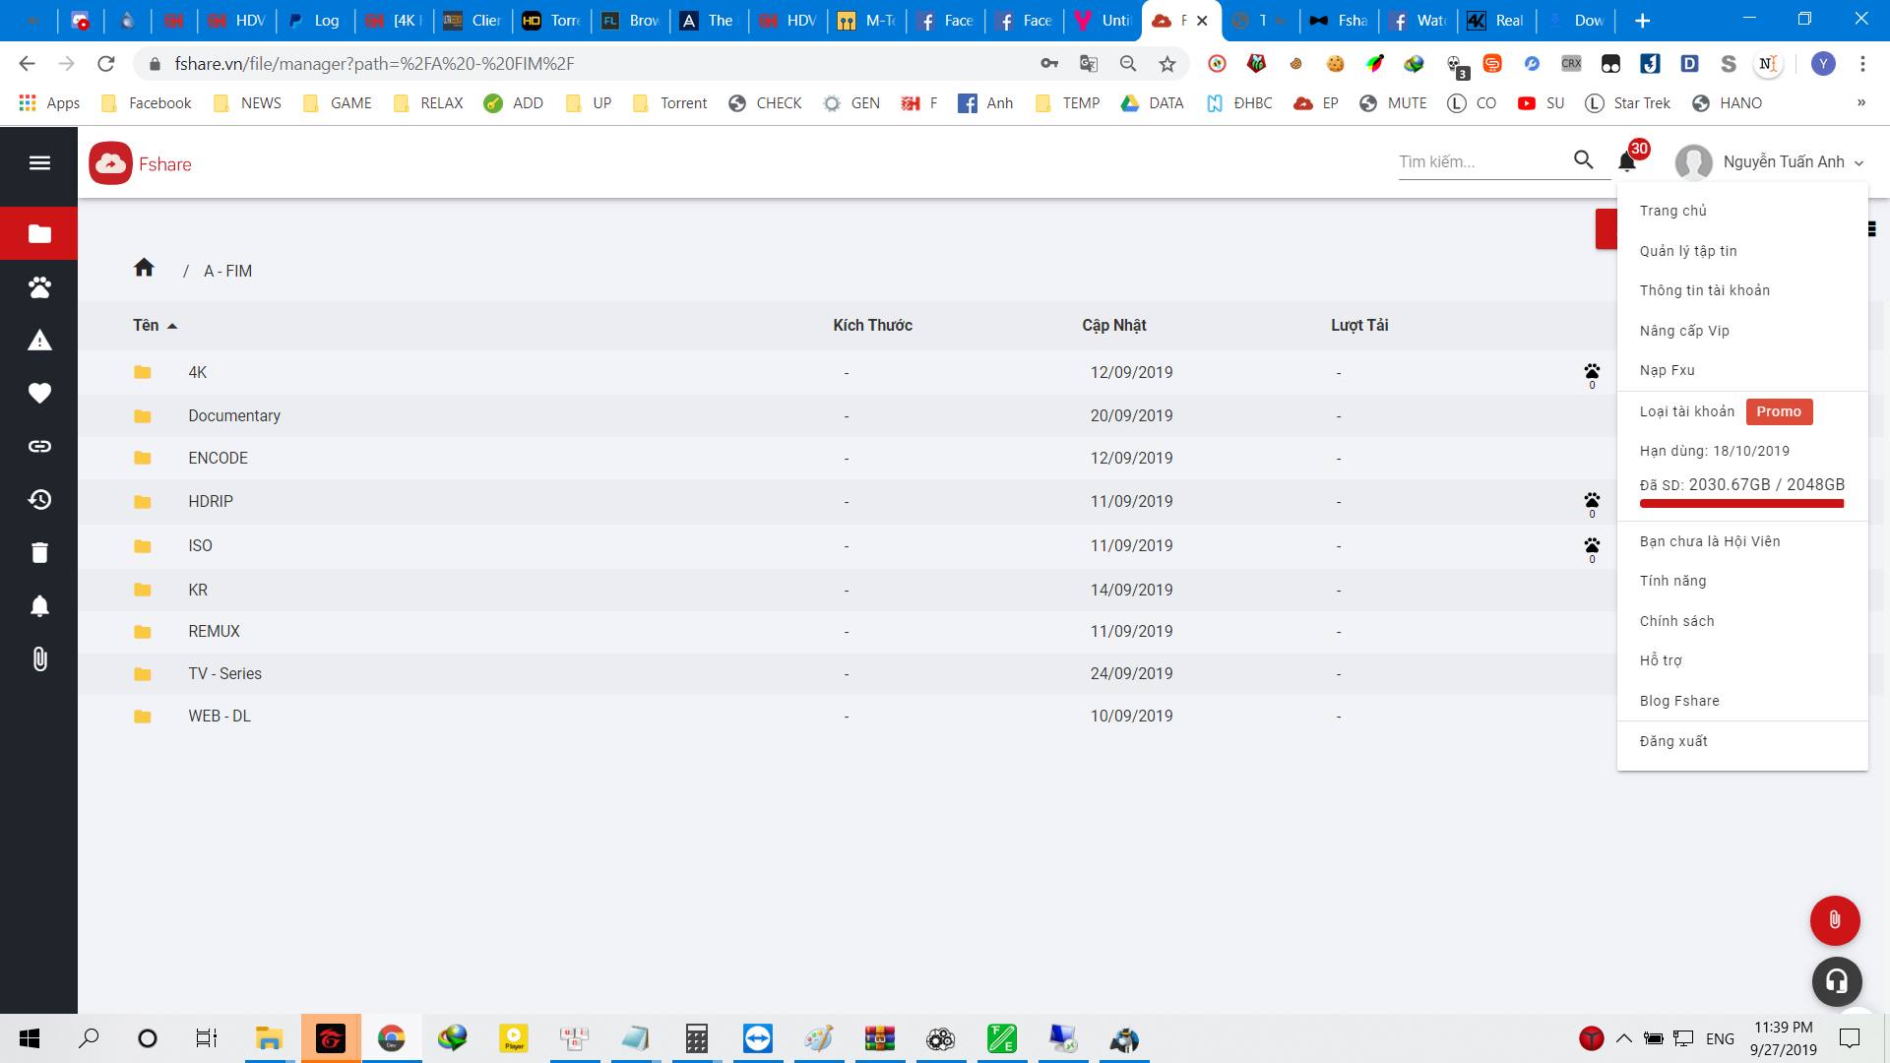Open the history clock icon in the sidebar
The image size is (1890, 1063).
point(39,499)
